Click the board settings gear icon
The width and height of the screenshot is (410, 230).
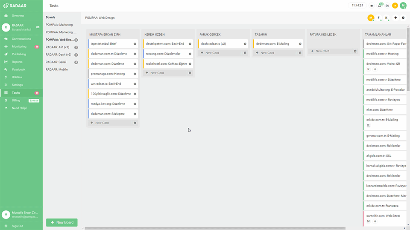click(x=403, y=18)
